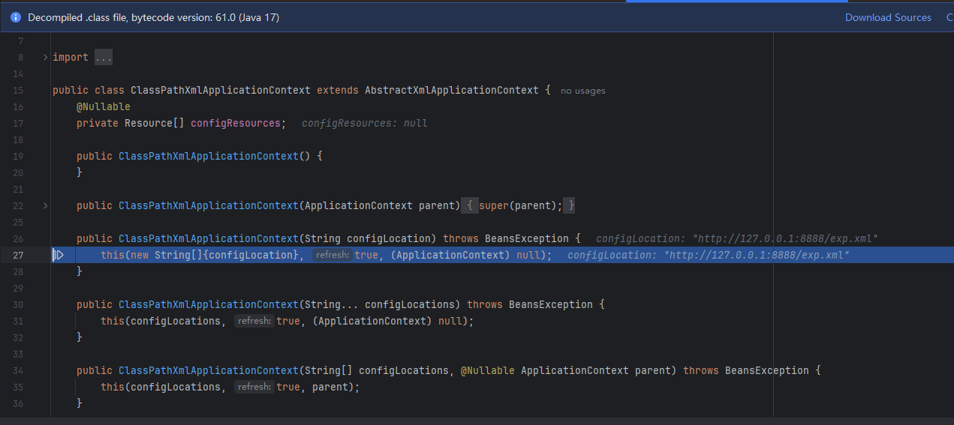Expand the folded import section chevron
954x425 pixels.
(x=45, y=57)
